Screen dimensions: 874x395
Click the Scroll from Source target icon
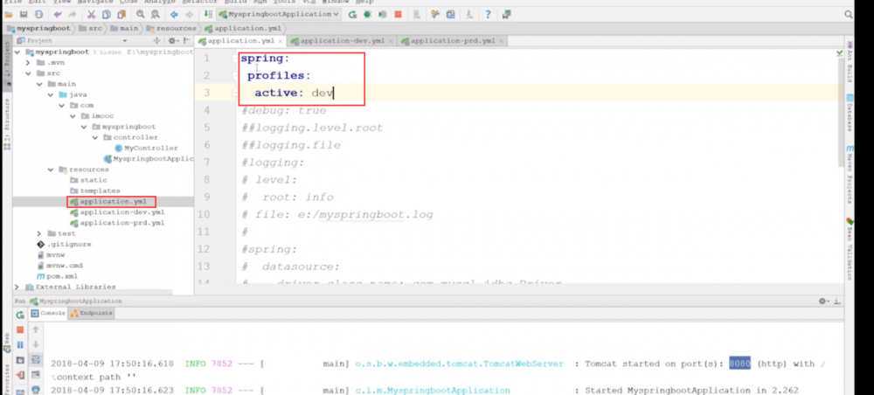click(156, 40)
